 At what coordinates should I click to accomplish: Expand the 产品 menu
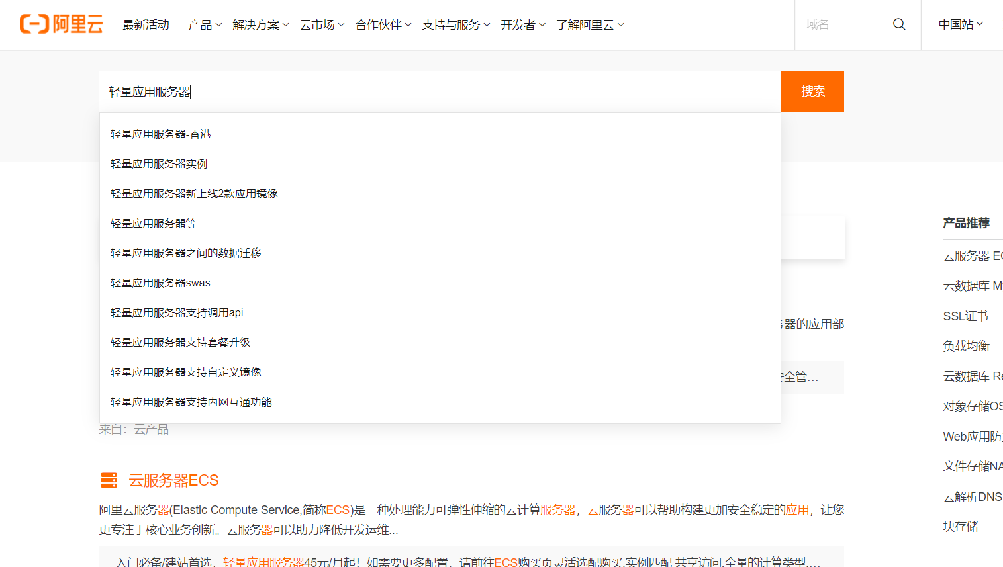pos(205,25)
